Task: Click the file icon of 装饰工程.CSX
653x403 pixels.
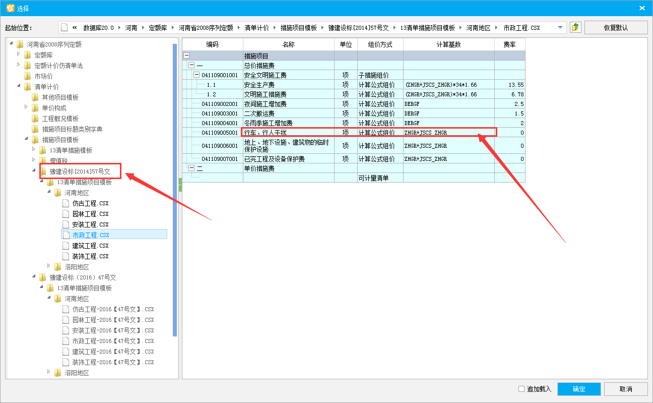Action: [65, 256]
